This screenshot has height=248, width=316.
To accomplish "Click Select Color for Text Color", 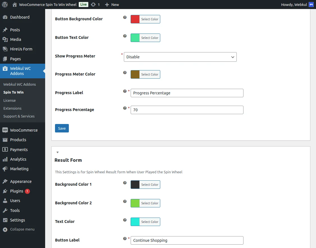I will pyautogui.click(x=150, y=222).
